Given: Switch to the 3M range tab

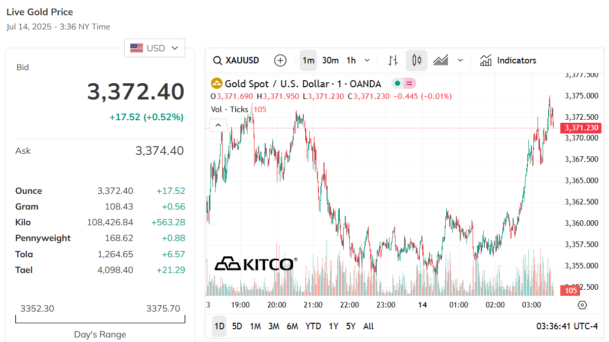Looking at the screenshot, I should click(x=274, y=326).
